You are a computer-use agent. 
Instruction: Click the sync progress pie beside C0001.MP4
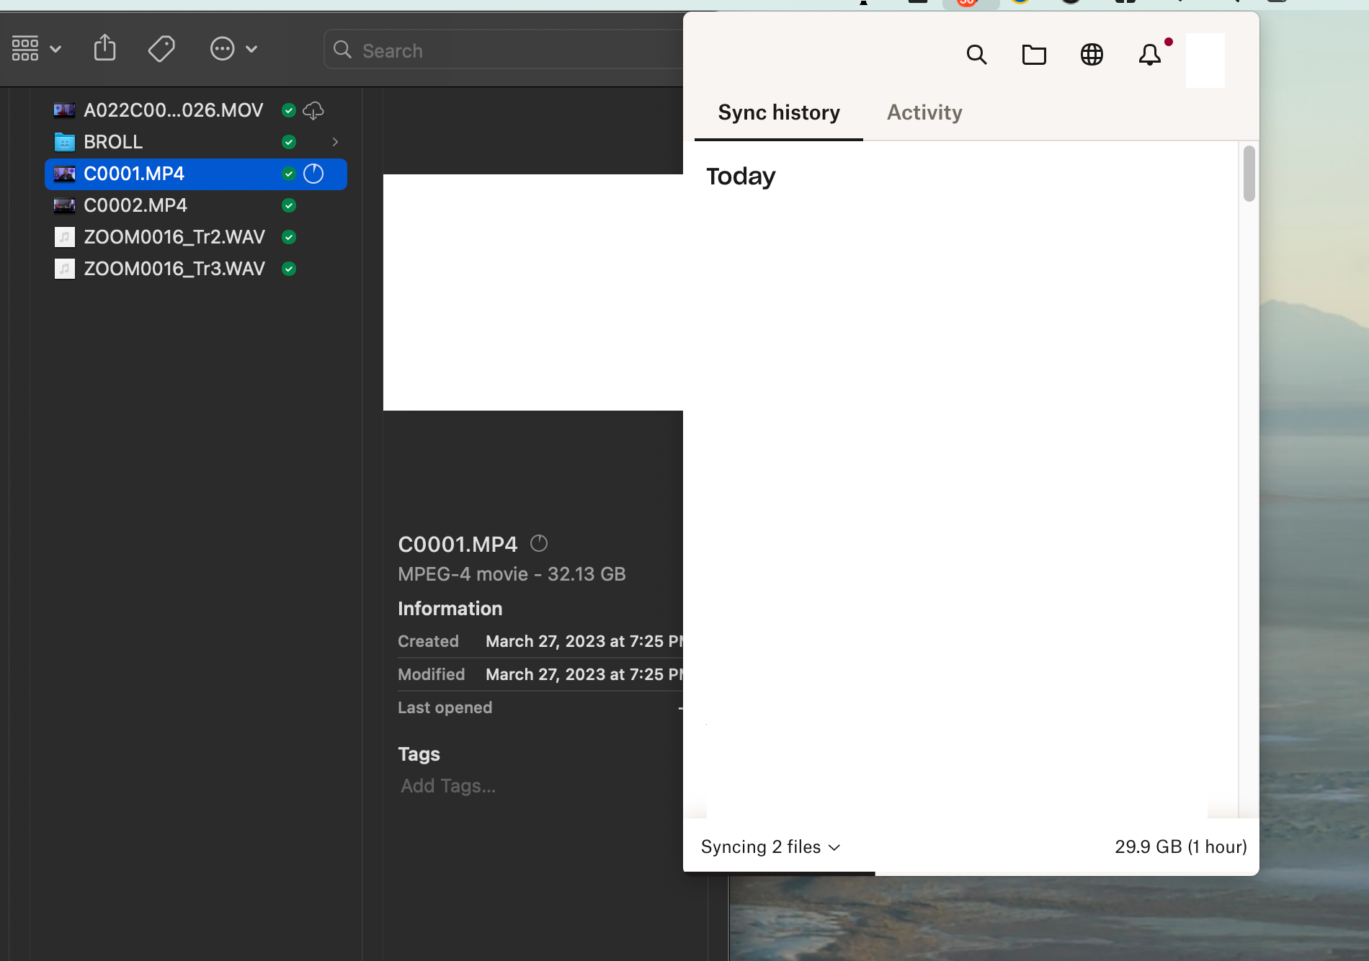point(313,174)
